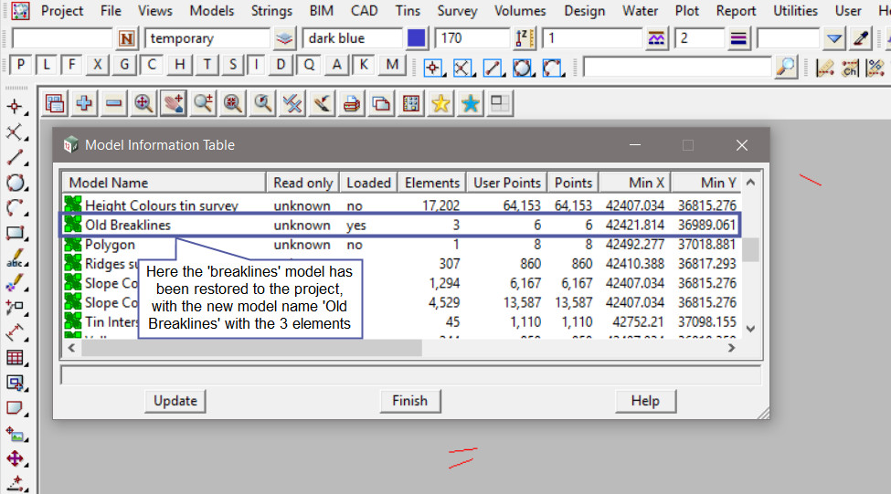Open the line weight chooser beside value 2
This screenshot has width=891, height=494.
coord(738,38)
